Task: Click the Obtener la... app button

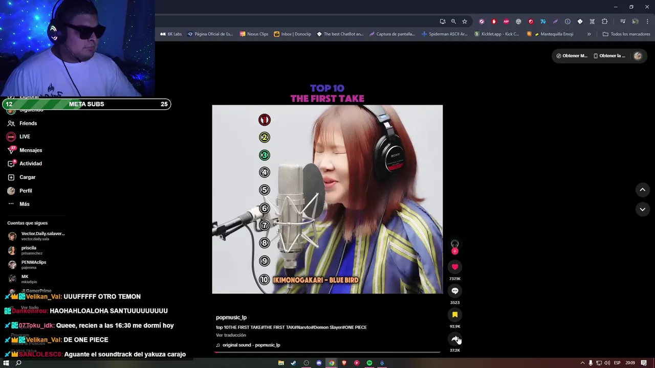Action: tap(609, 56)
